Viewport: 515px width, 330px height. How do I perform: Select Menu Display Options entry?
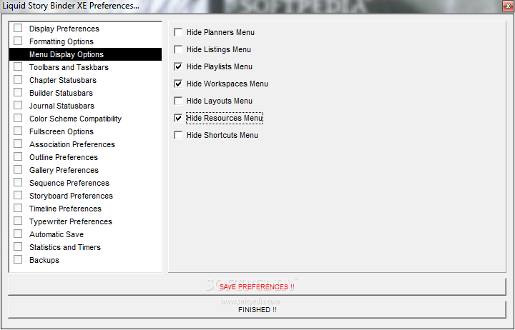click(85, 54)
